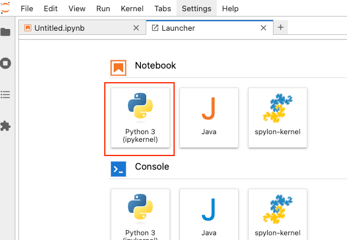Open the Edit menu
The width and height of the screenshot is (347, 240).
click(50, 8)
